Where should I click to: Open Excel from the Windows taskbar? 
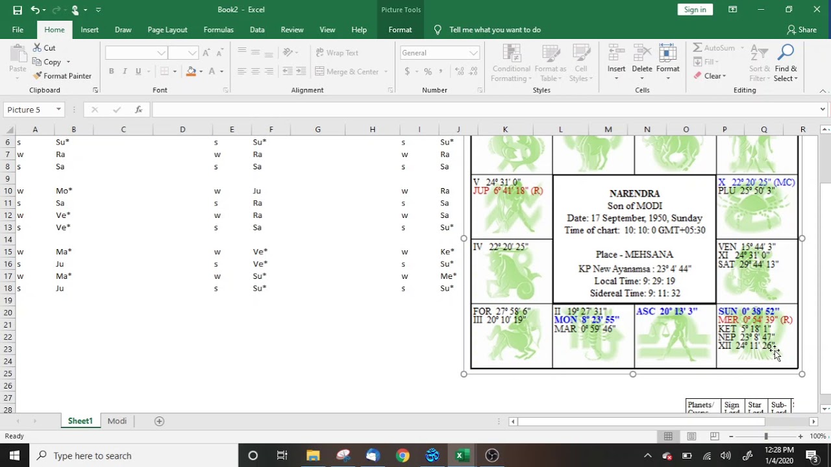tap(460, 455)
